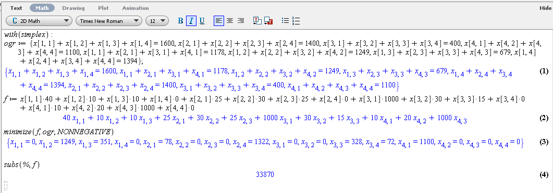The height and width of the screenshot is (193, 553).
Task: Select the Math mode tab
Action: [42, 8]
